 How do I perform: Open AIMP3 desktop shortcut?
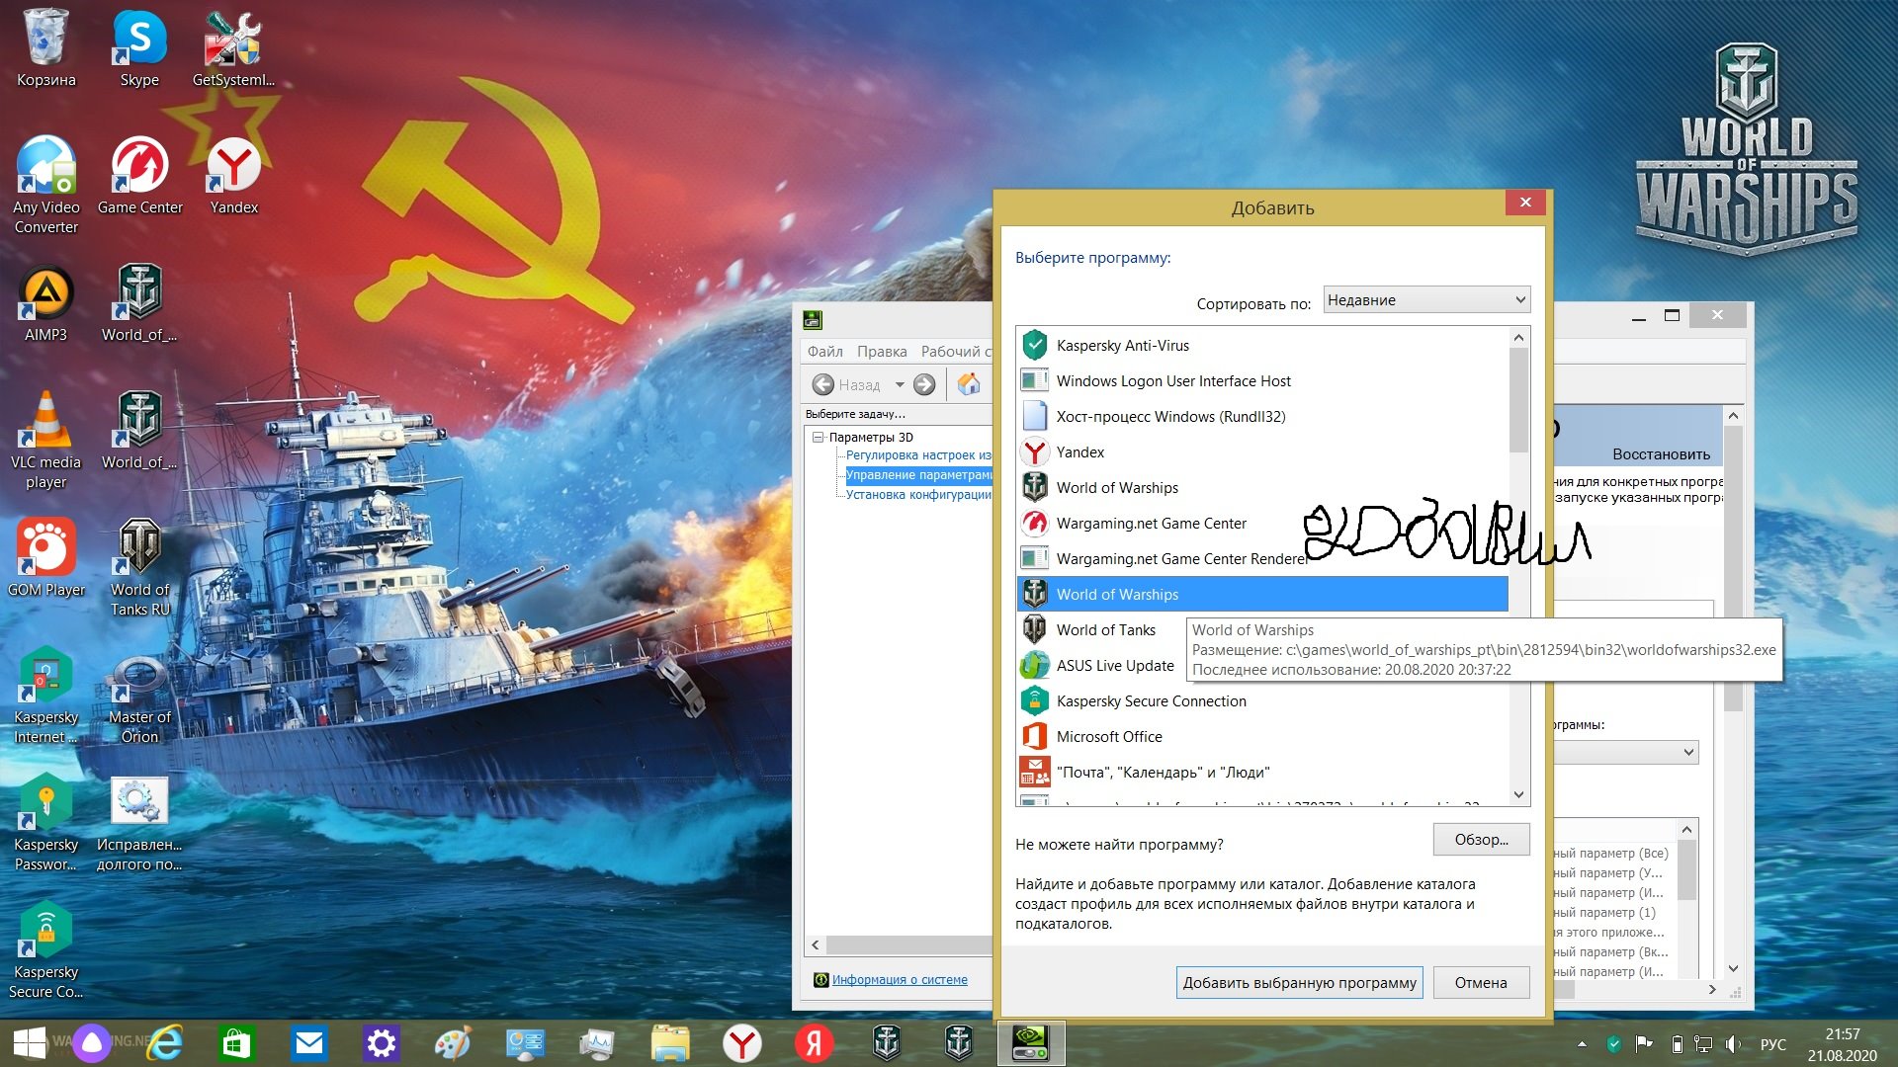45,303
